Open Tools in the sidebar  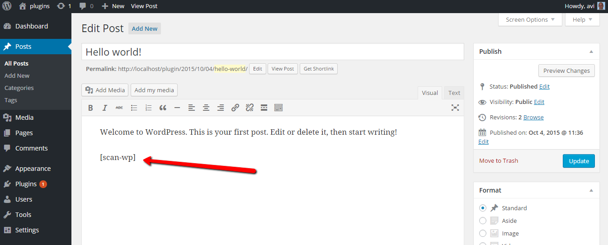(x=36, y=215)
